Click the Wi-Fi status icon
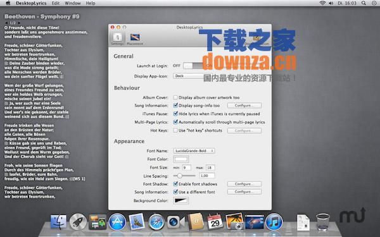 322,3
